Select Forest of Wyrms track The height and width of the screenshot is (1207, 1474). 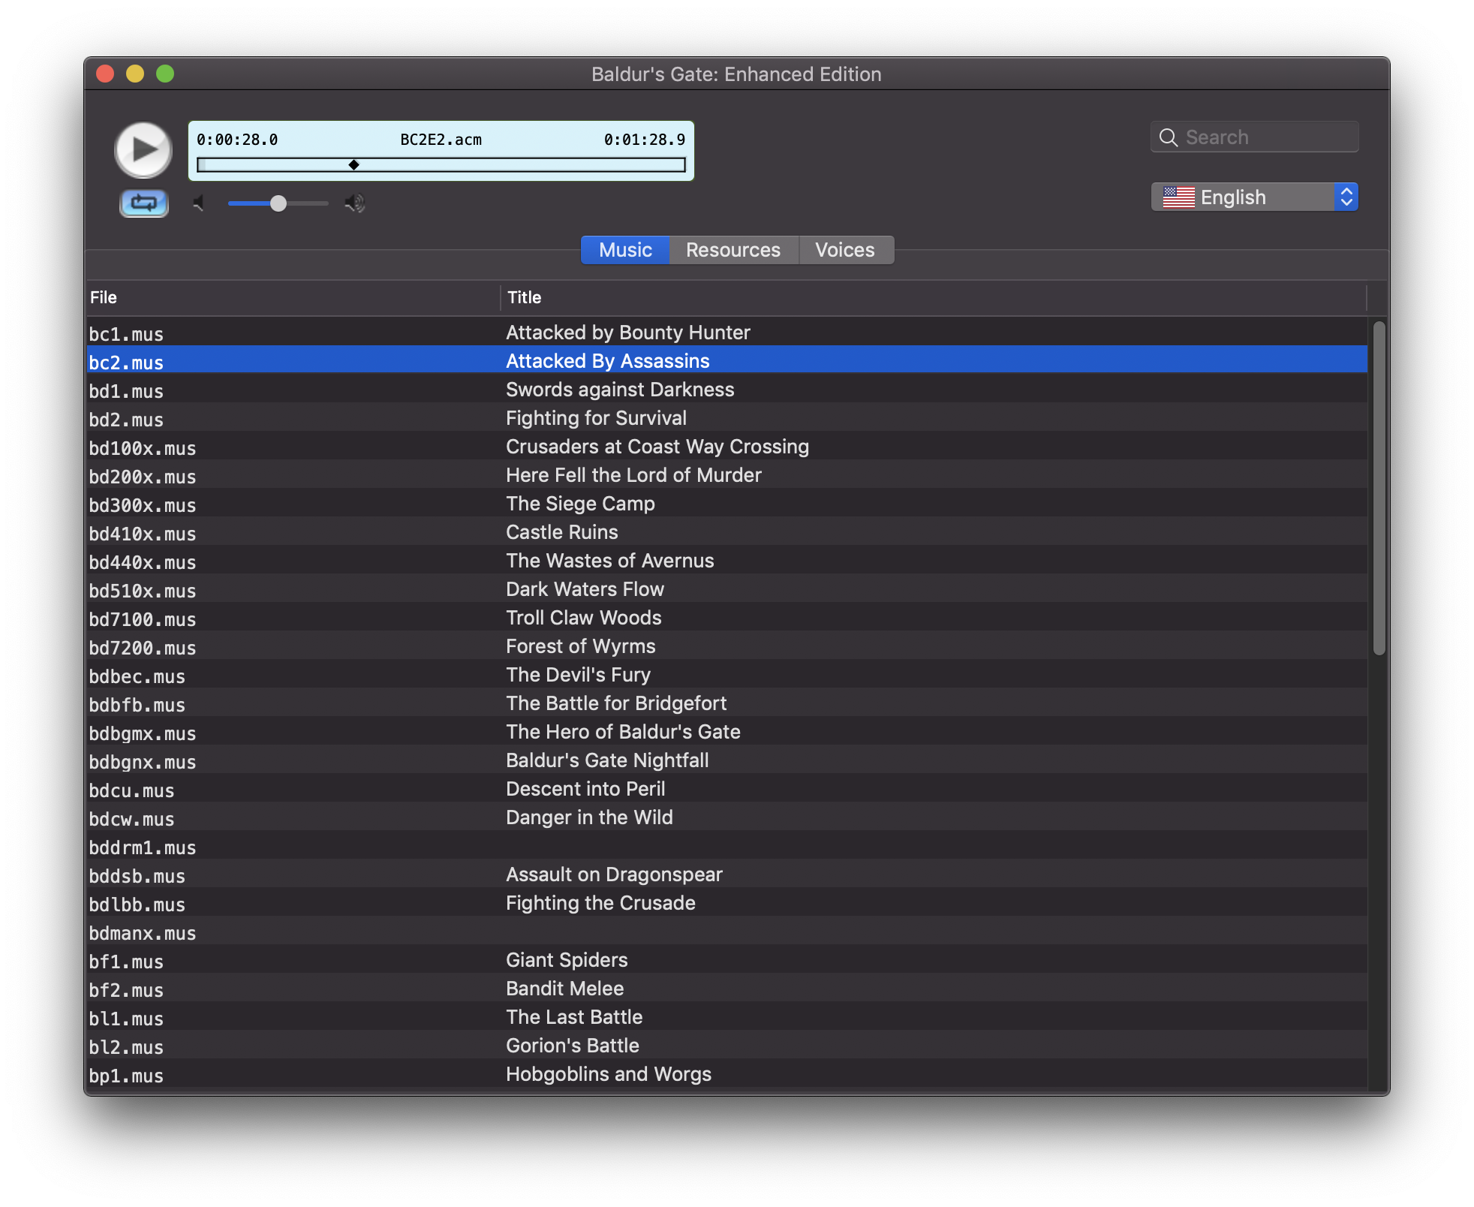(726, 646)
